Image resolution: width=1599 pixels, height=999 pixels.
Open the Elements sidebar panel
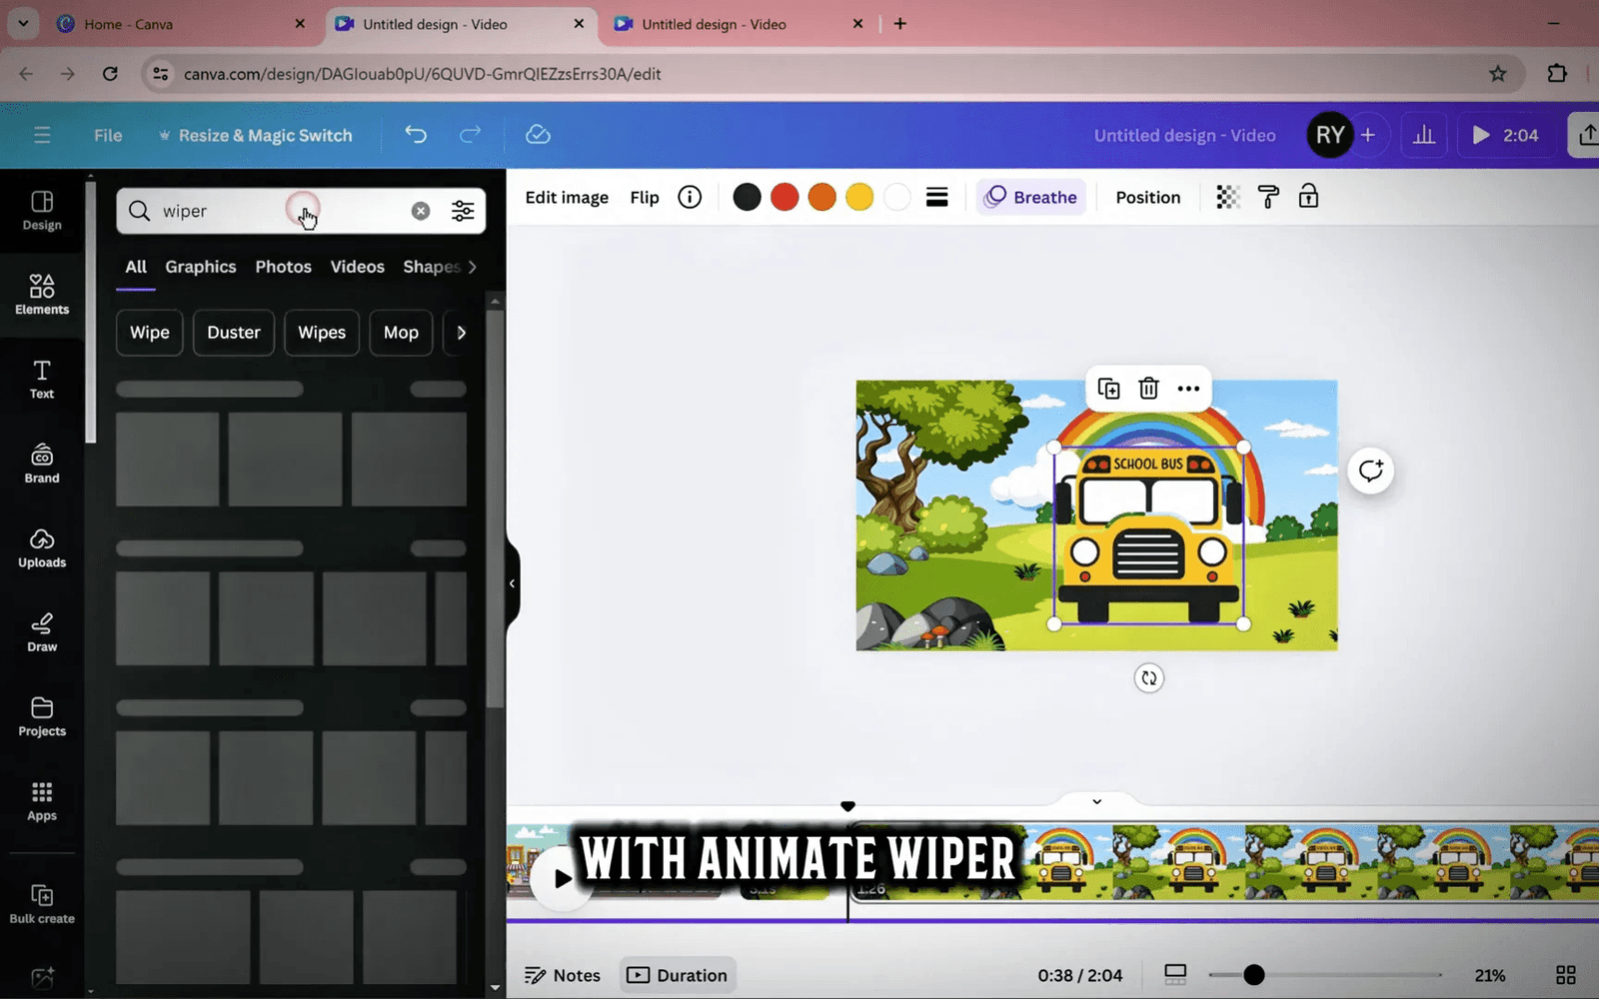click(x=42, y=295)
